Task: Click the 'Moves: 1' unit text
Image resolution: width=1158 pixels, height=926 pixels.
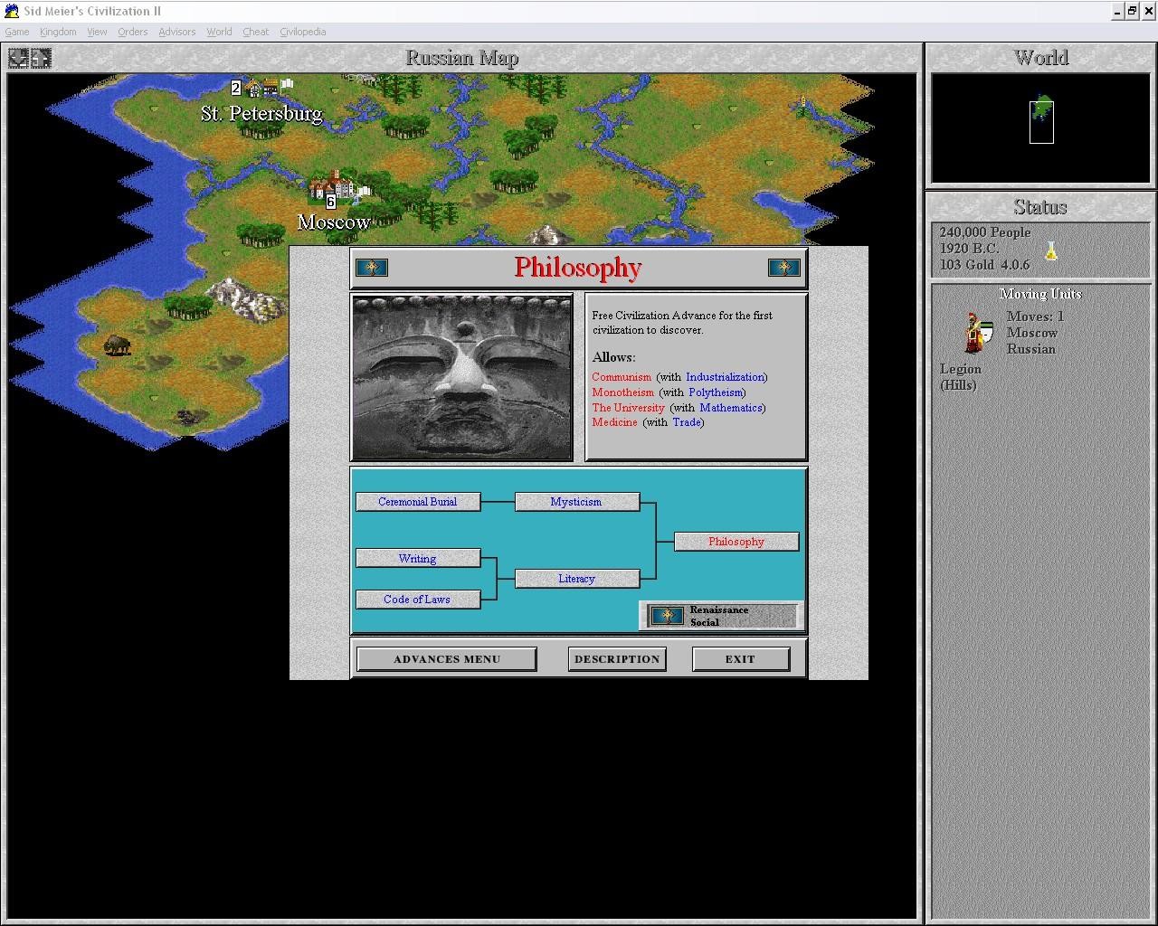Action: click(x=1035, y=317)
